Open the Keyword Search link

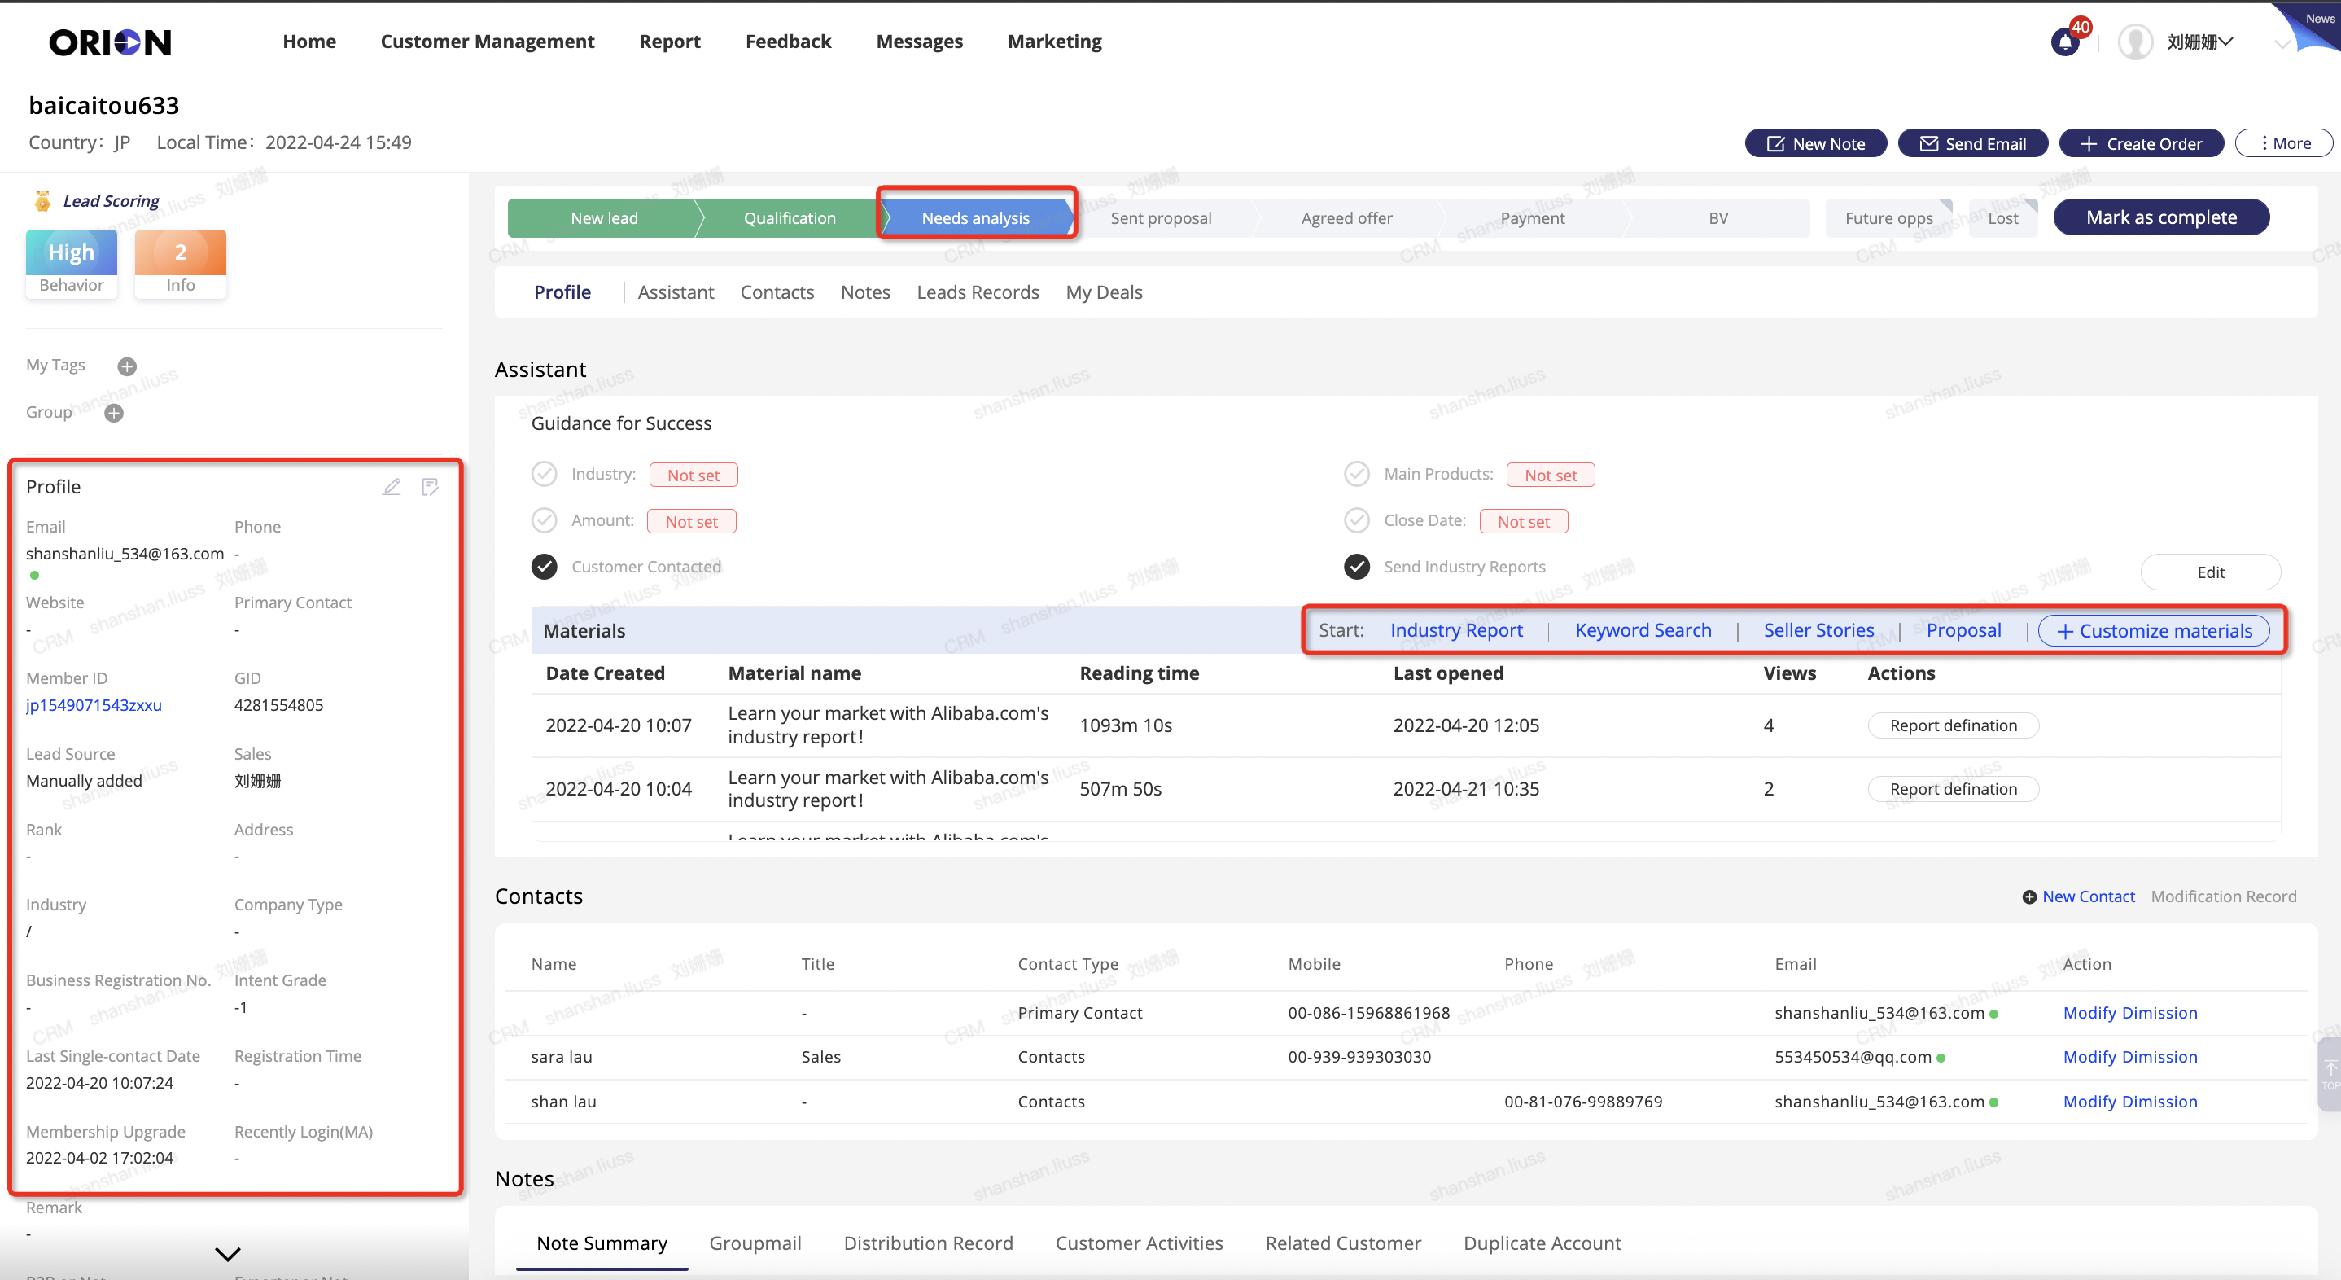click(x=1643, y=631)
